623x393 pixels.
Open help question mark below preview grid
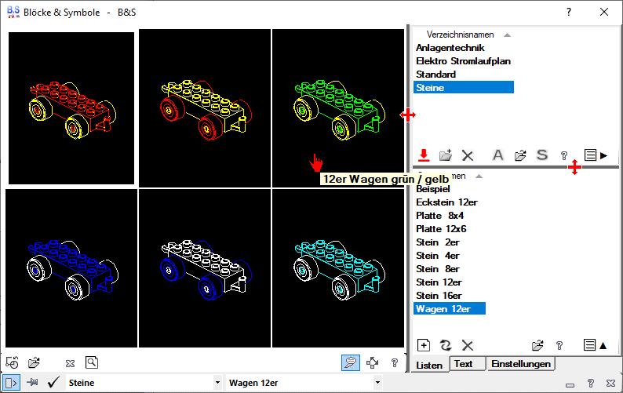coord(394,362)
